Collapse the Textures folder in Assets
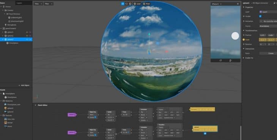The height and width of the screenshot is (140, 277). tap(1, 115)
